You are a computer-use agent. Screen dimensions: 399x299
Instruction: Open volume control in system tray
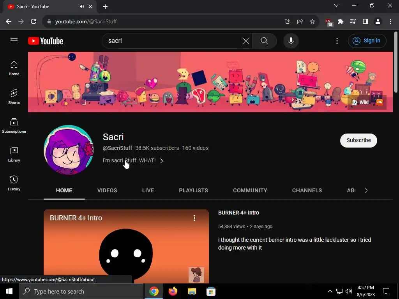pos(349,291)
